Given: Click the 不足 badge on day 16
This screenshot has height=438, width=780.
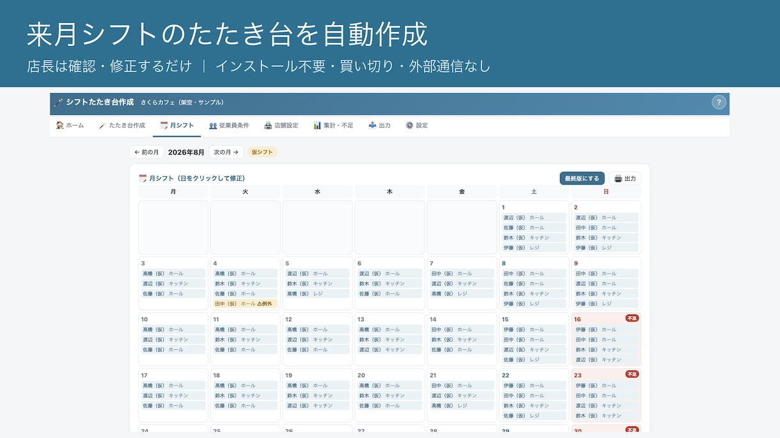Looking at the screenshot, I should [632, 318].
